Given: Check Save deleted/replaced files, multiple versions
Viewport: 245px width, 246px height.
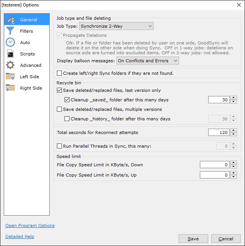Looking at the screenshot, I should 60,109.
